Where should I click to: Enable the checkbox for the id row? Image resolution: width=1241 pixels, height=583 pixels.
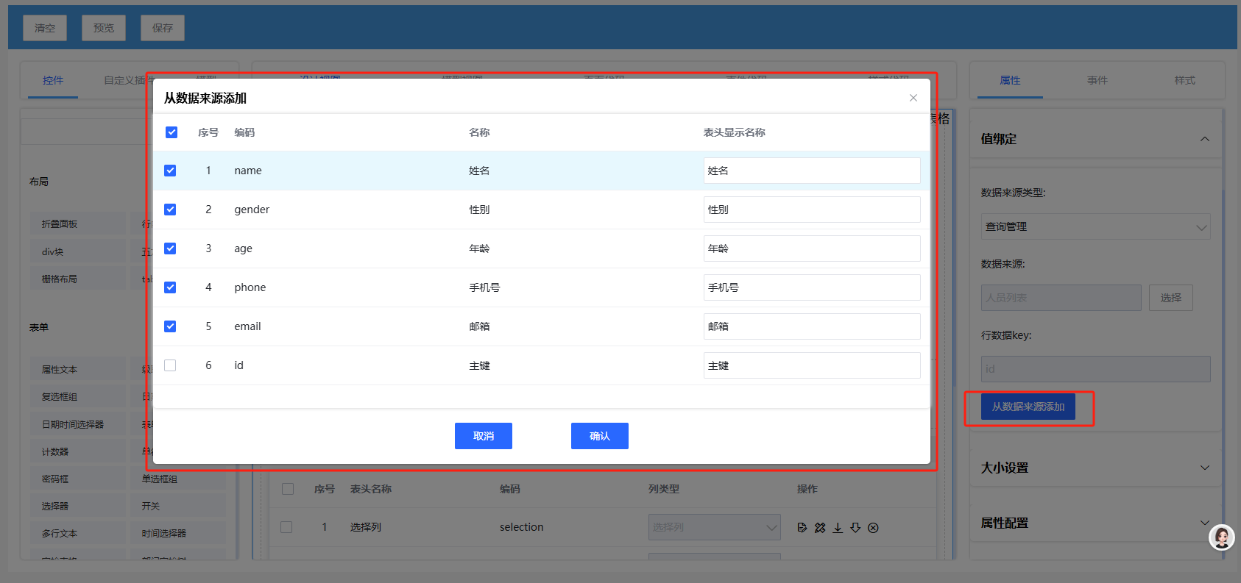click(170, 365)
